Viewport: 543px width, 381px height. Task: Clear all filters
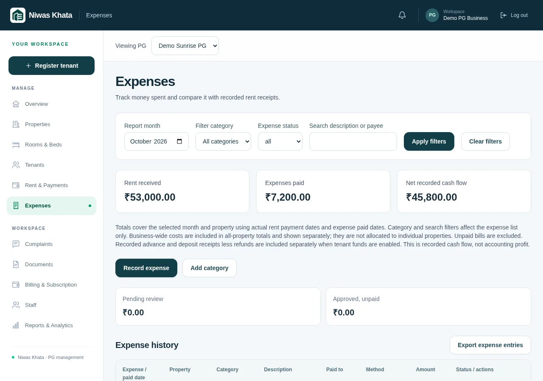pos(485,141)
